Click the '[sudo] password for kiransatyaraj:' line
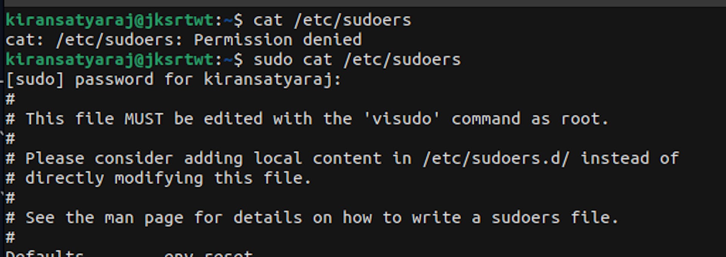The height and width of the screenshot is (257, 726). (174, 80)
